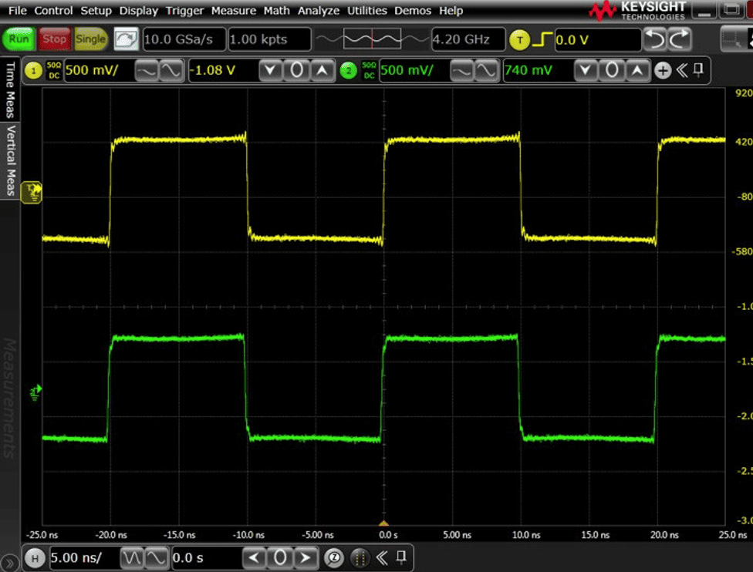
Task: Collapse horizontal toolbar with double chevron
Action: pos(382,557)
